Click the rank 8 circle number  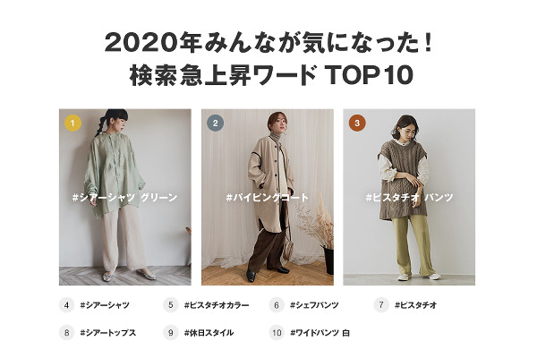coord(67,333)
